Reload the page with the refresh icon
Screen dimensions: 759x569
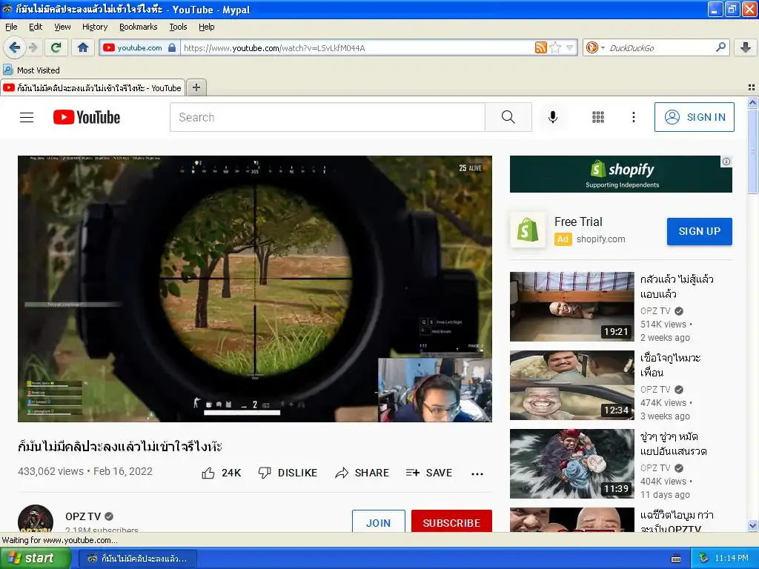(56, 47)
